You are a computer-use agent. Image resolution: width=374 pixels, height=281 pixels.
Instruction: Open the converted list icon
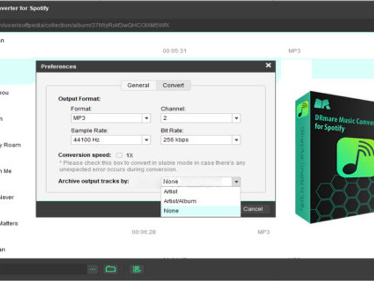137,270
